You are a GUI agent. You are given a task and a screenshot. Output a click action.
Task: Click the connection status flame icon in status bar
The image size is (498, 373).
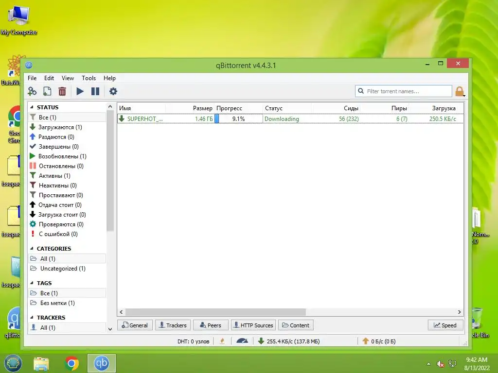tap(222, 341)
